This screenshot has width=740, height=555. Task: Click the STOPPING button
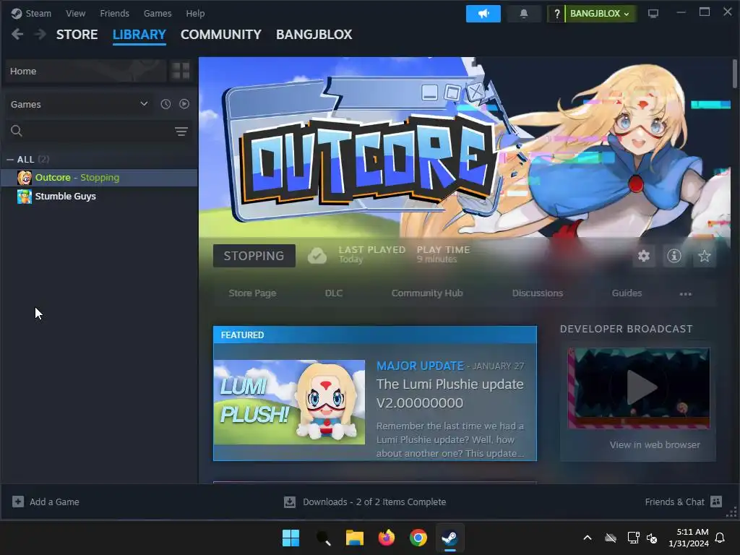[x=254, y=256]
